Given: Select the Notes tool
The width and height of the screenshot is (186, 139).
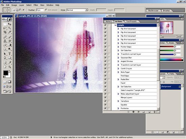Looking at the screenshot, I should coord(5,63).
